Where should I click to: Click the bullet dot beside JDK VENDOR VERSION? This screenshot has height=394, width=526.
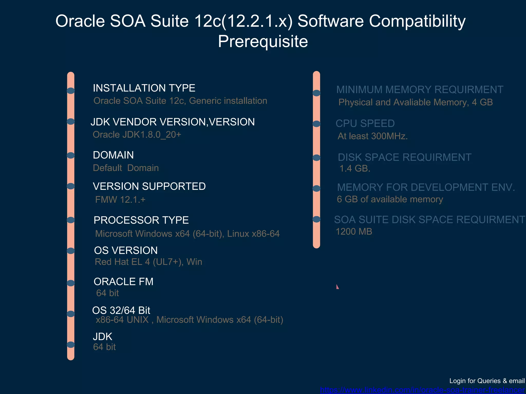click(x=71, y=122)
